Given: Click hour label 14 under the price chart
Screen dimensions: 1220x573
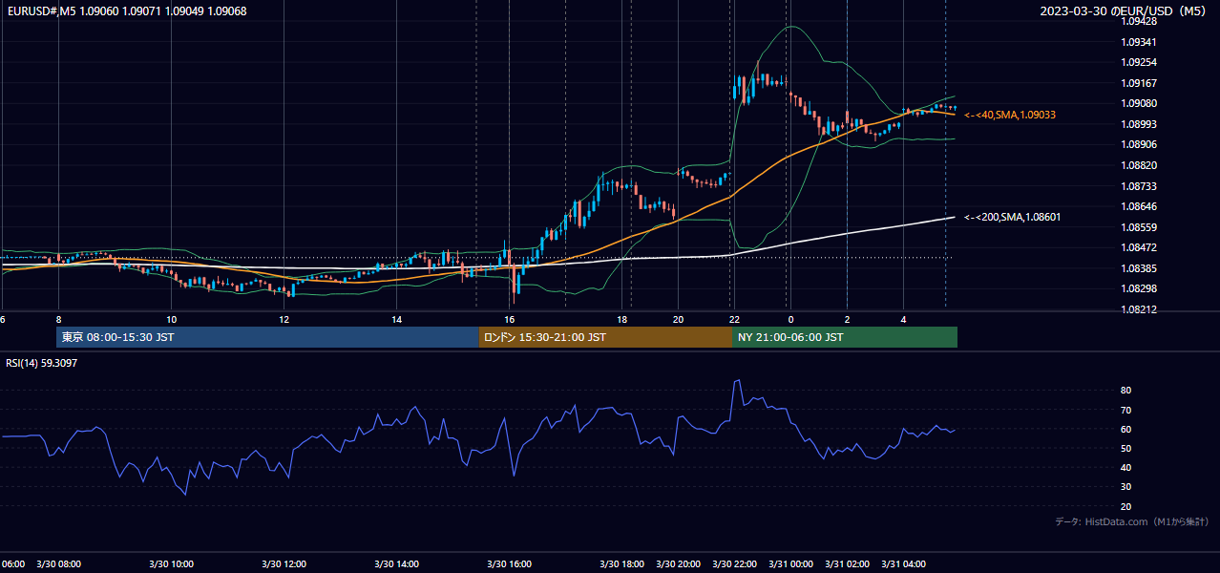Looking at the screenshot, I should pyautogui.click(x=396, y=319).
